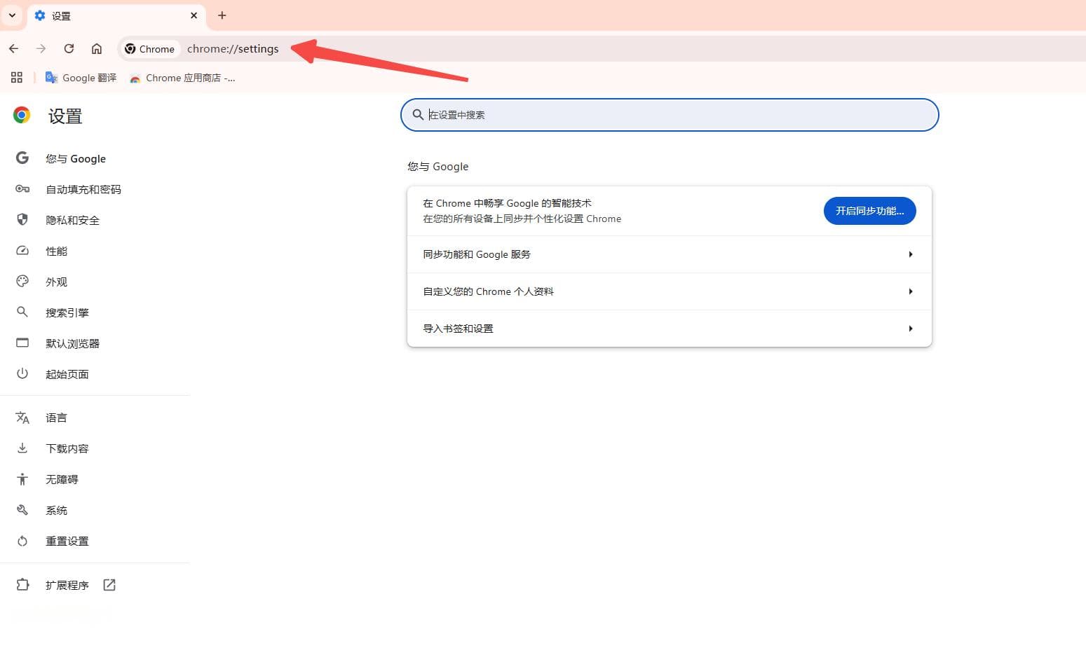
Task: Expand arrow for 同步功能和 Google 服务
Action: pyautogui.click(x=911, y=254)
